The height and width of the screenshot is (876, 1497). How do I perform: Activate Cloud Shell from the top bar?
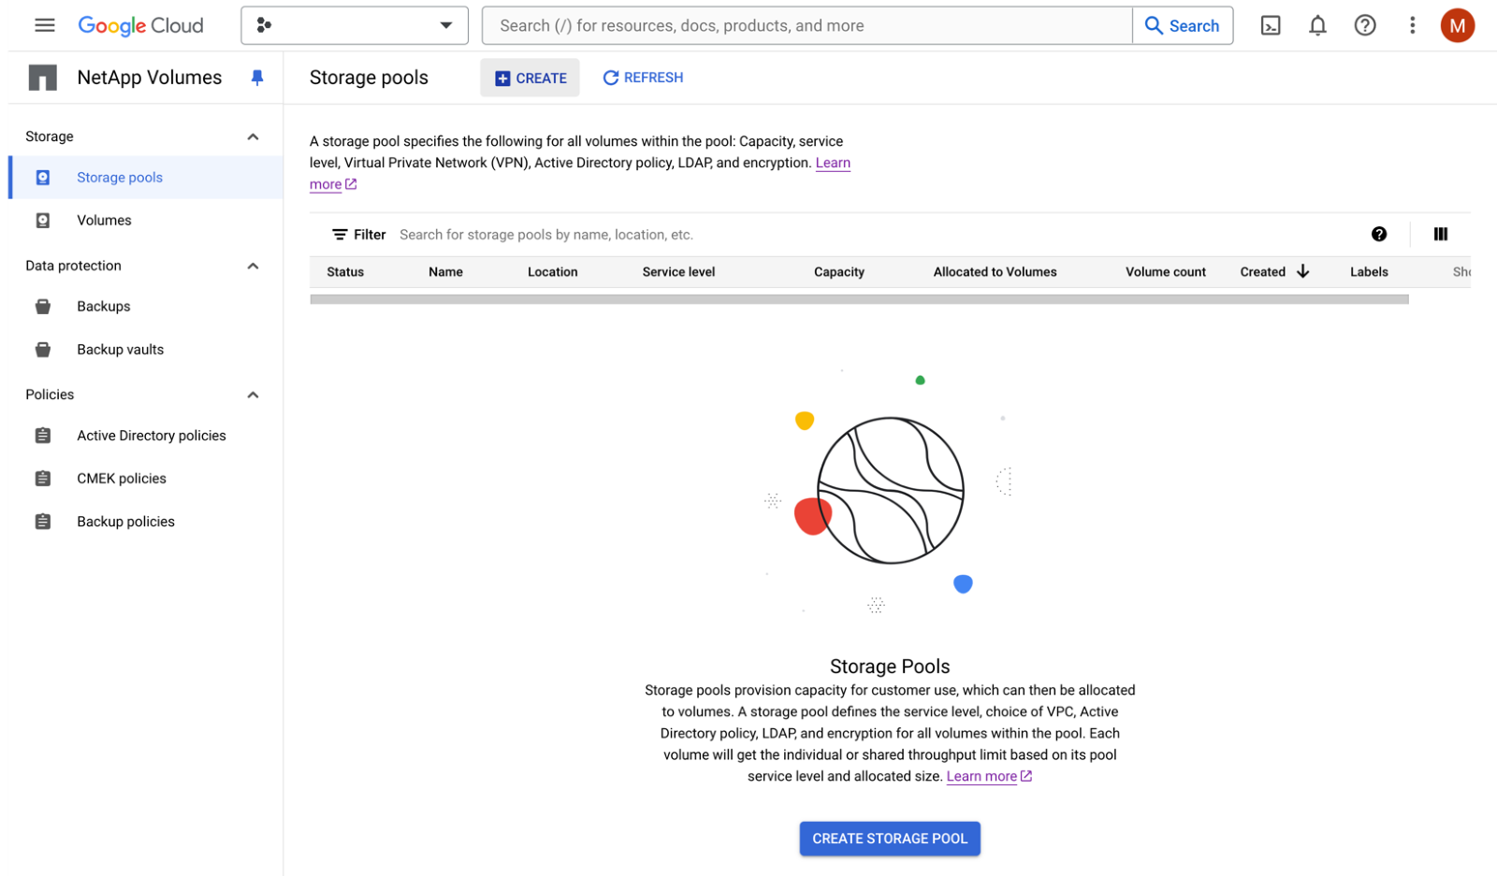pos(1271,25)
